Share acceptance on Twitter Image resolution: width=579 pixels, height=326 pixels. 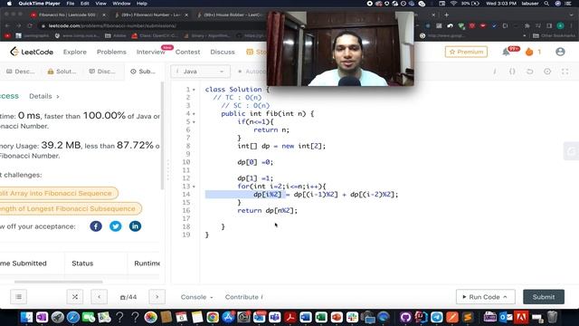pos(115,226)
